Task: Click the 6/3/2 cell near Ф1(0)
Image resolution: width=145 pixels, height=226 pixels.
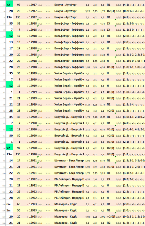Action: (119, 129)
